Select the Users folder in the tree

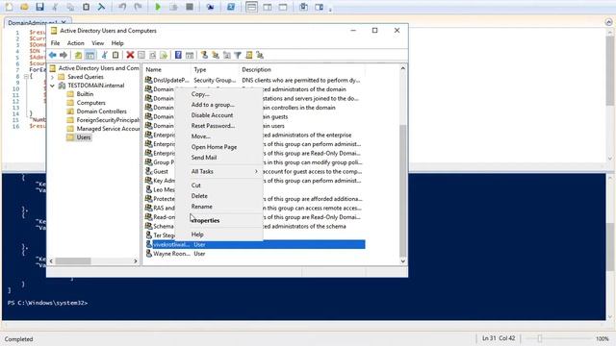tap(84, 137)
